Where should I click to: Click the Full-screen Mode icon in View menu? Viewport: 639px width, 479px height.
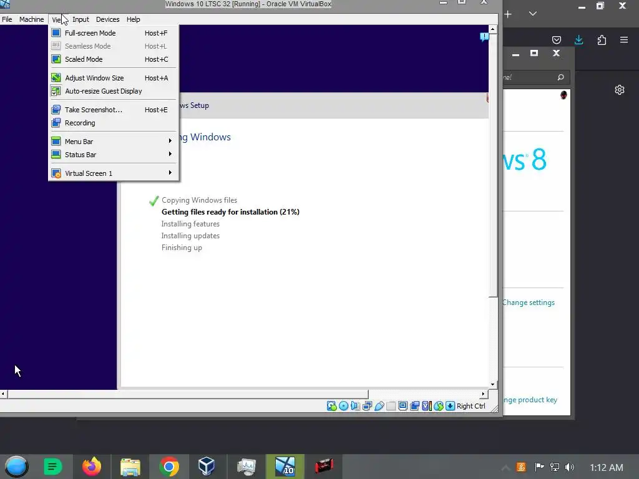coord(56,33)
